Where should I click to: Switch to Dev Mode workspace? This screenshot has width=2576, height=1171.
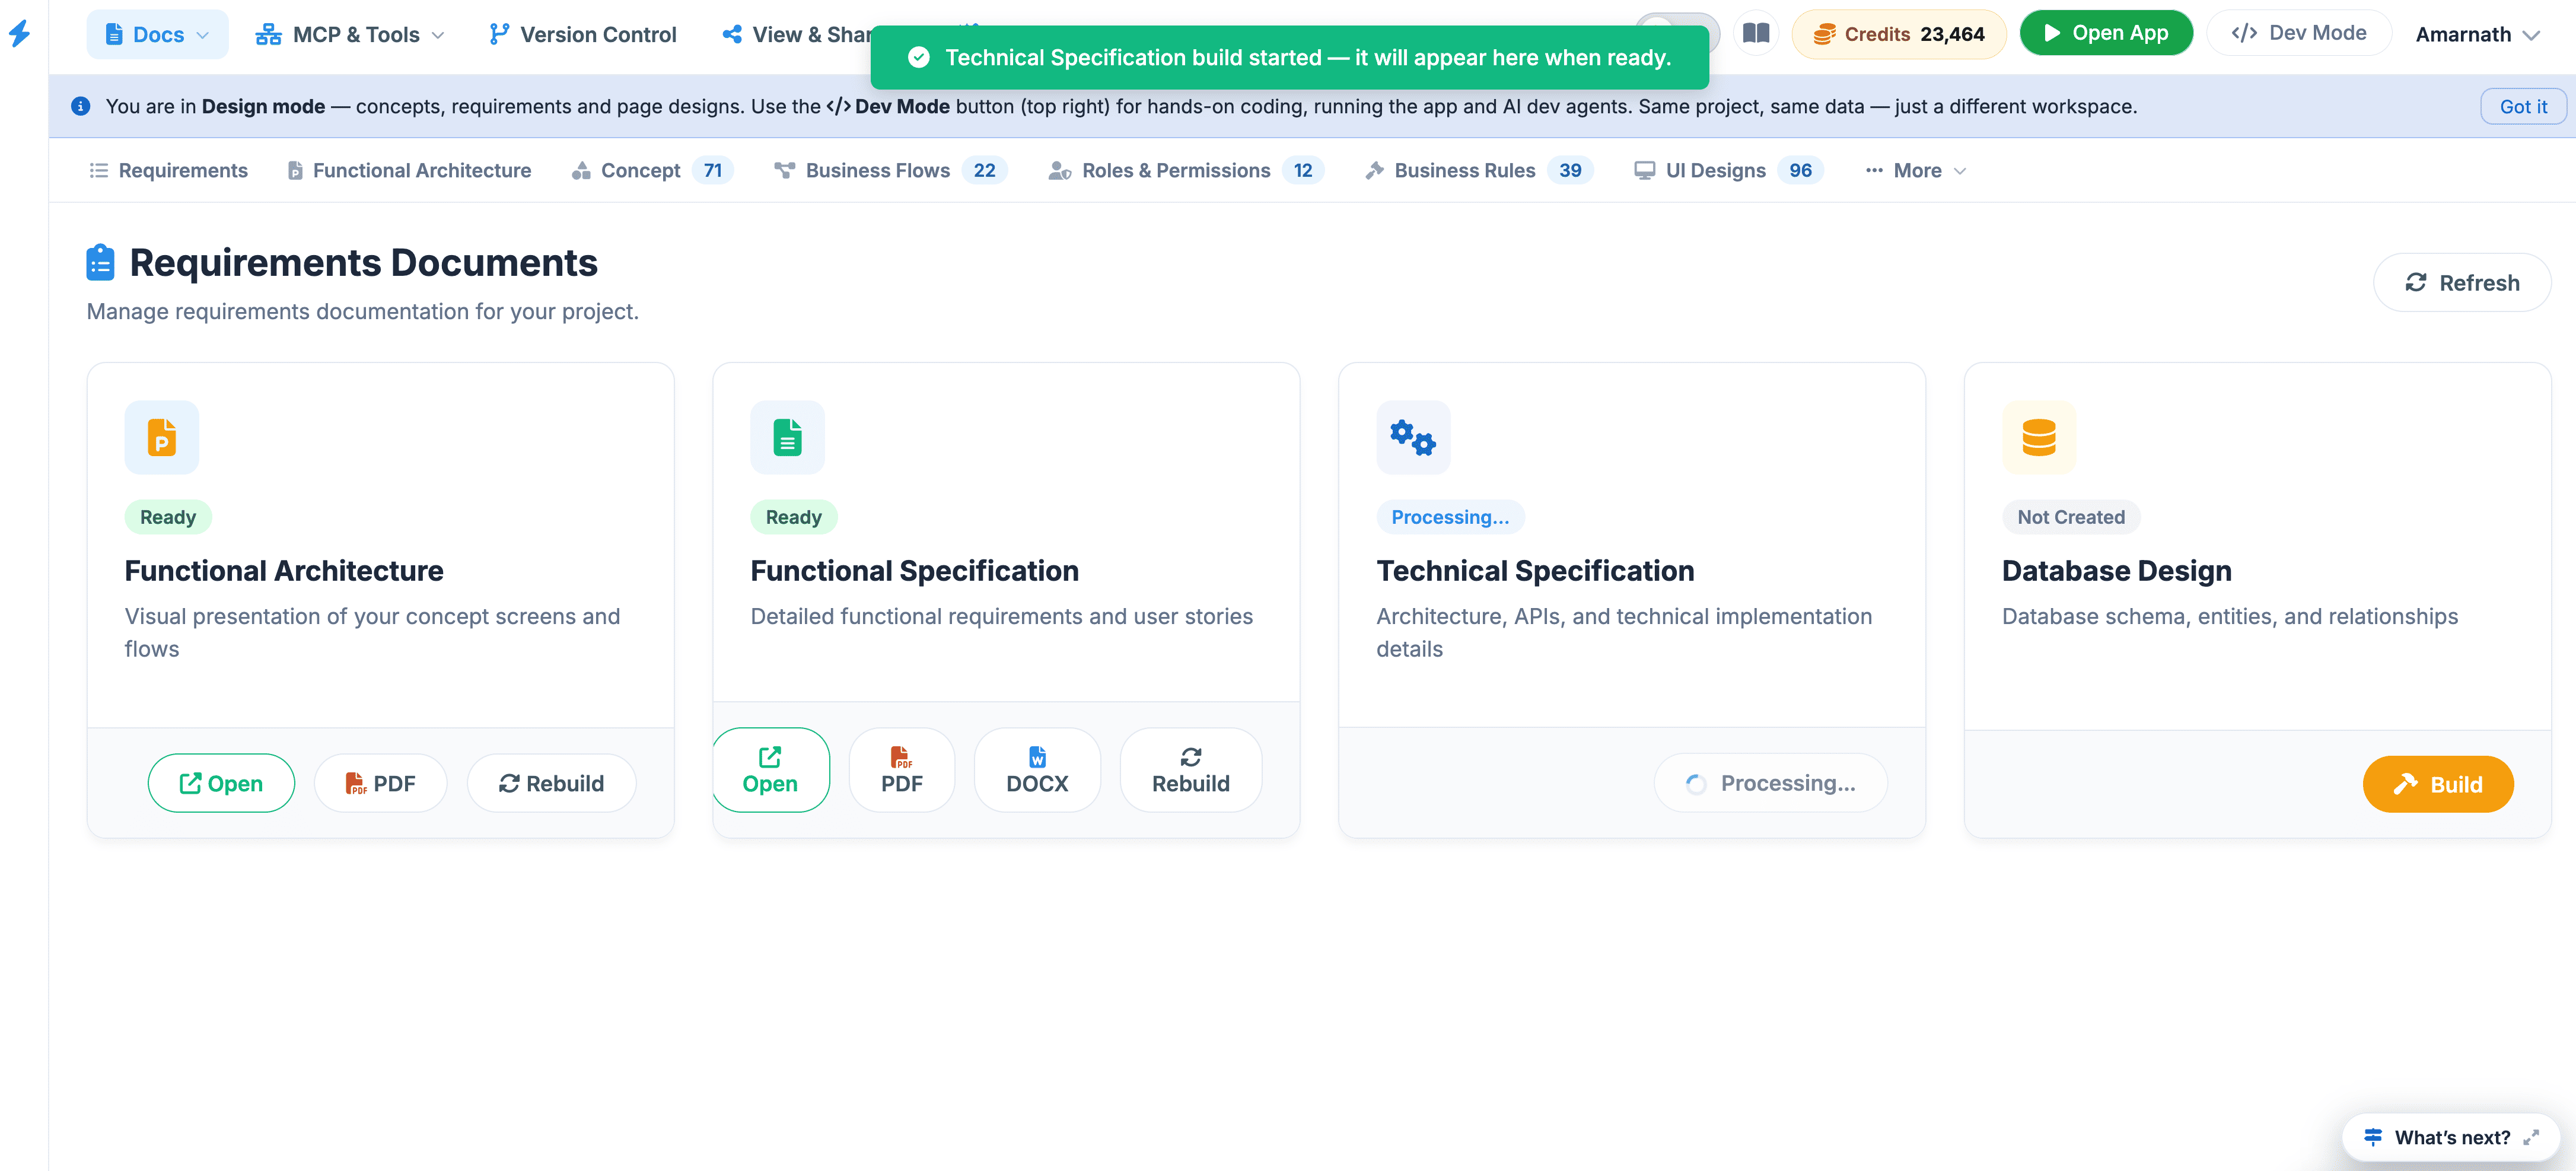click(2298, 33)
